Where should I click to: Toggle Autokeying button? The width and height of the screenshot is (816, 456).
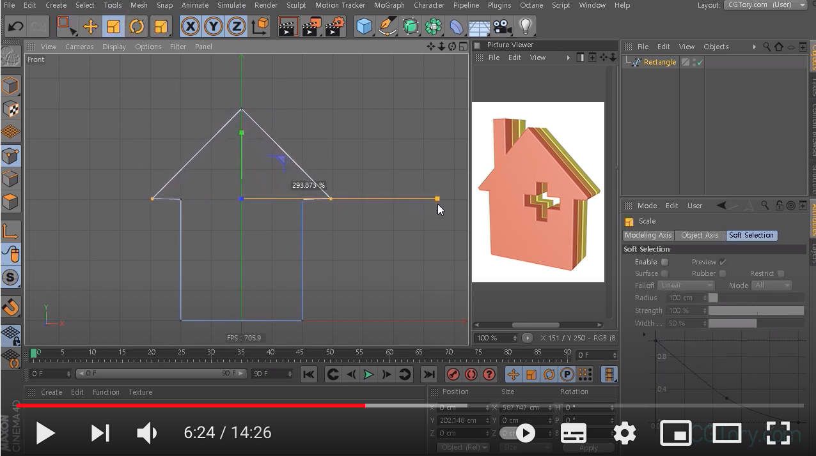[x=471, y=375]
